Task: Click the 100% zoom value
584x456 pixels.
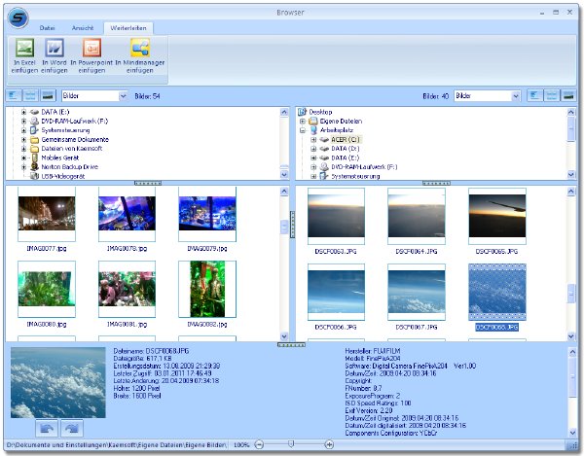Action: point(241,445)
